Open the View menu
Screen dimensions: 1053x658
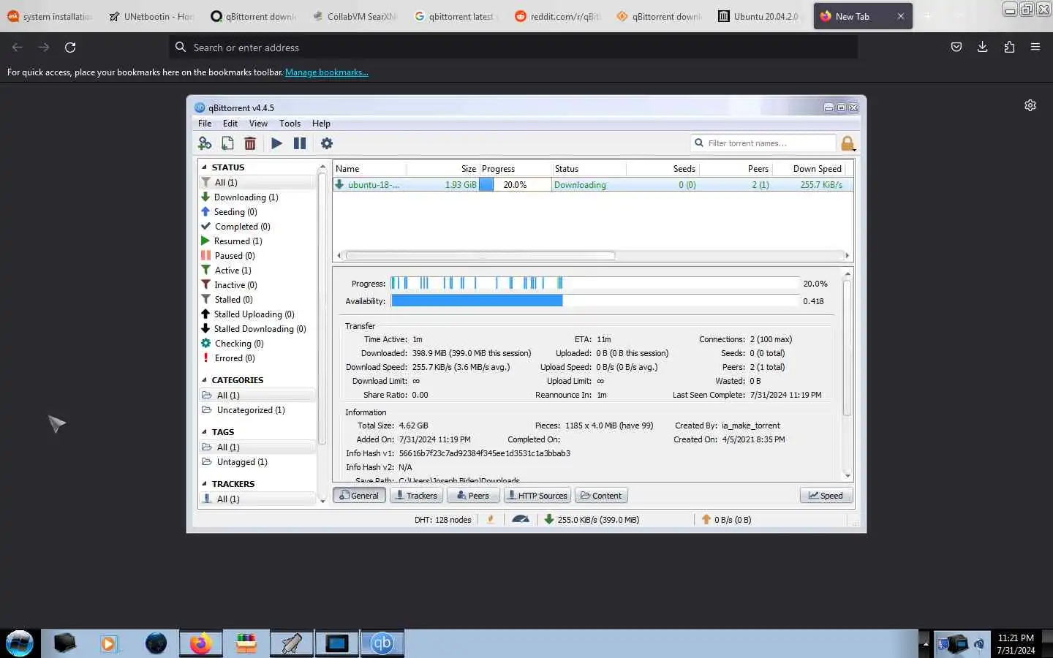point(258,124)
